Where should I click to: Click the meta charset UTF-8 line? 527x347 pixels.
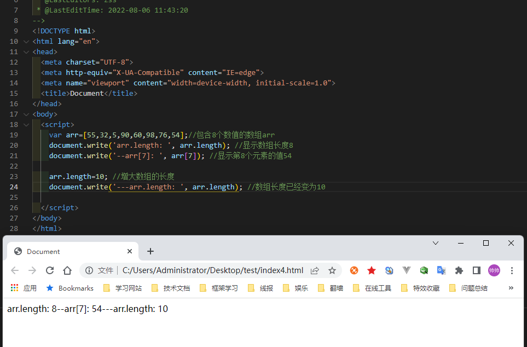[87, 62]
